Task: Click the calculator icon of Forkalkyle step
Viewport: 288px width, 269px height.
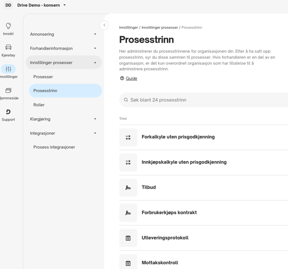Action: [x=128, y=137]
